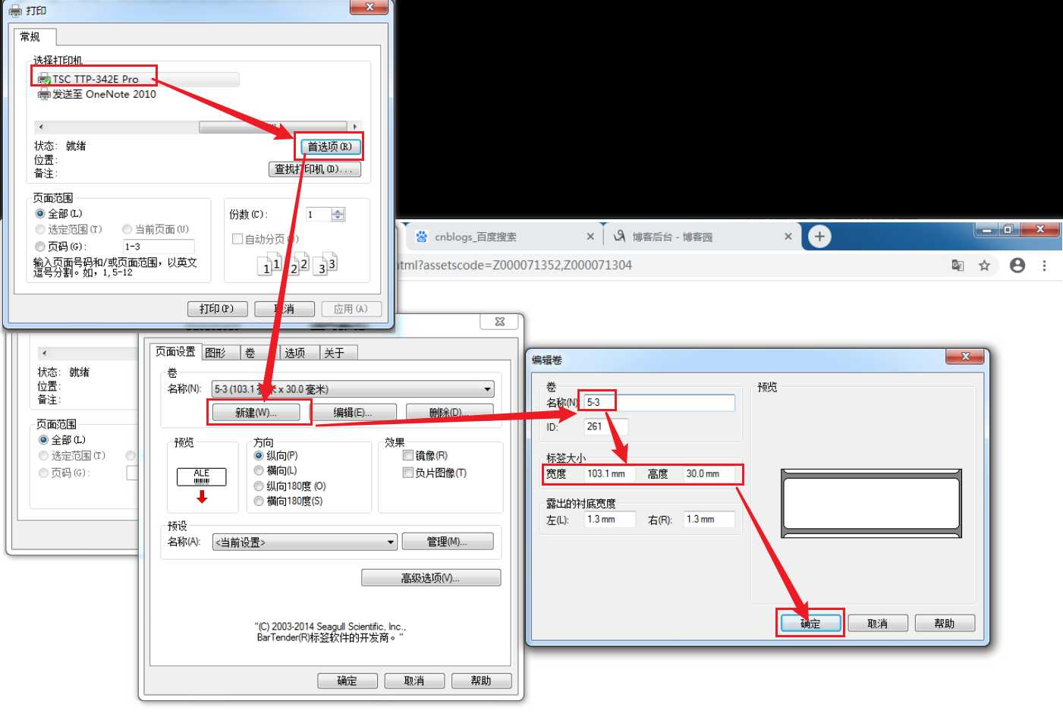Click 应用 button in print dialog
Image resolution: width=1063 pixels, height=720 pixels.
pos(351,309)
